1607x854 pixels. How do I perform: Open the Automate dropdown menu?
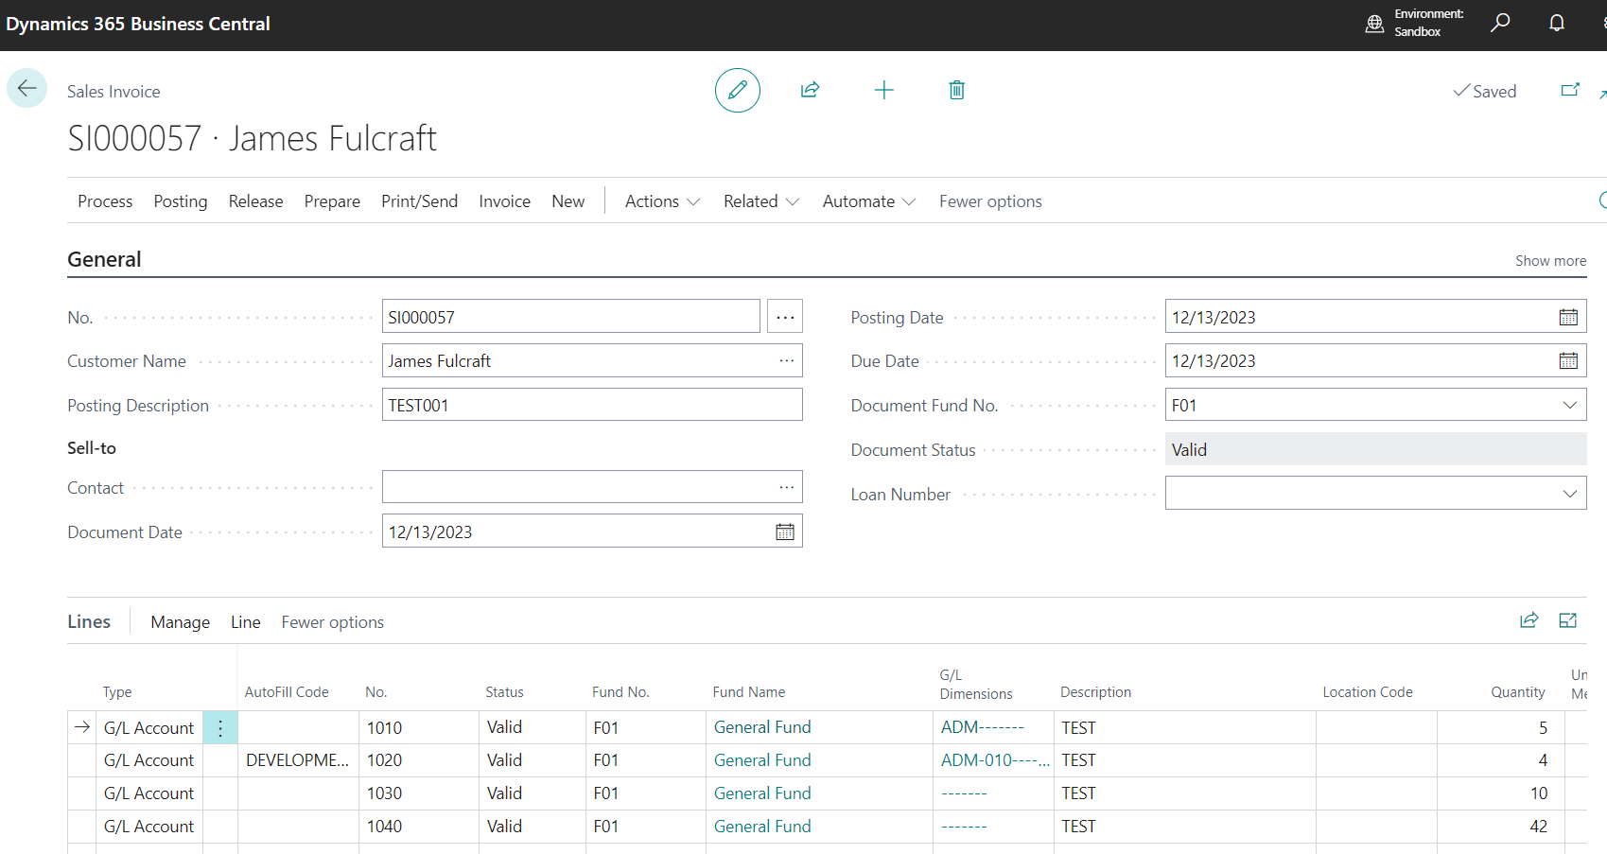(868, 201)
